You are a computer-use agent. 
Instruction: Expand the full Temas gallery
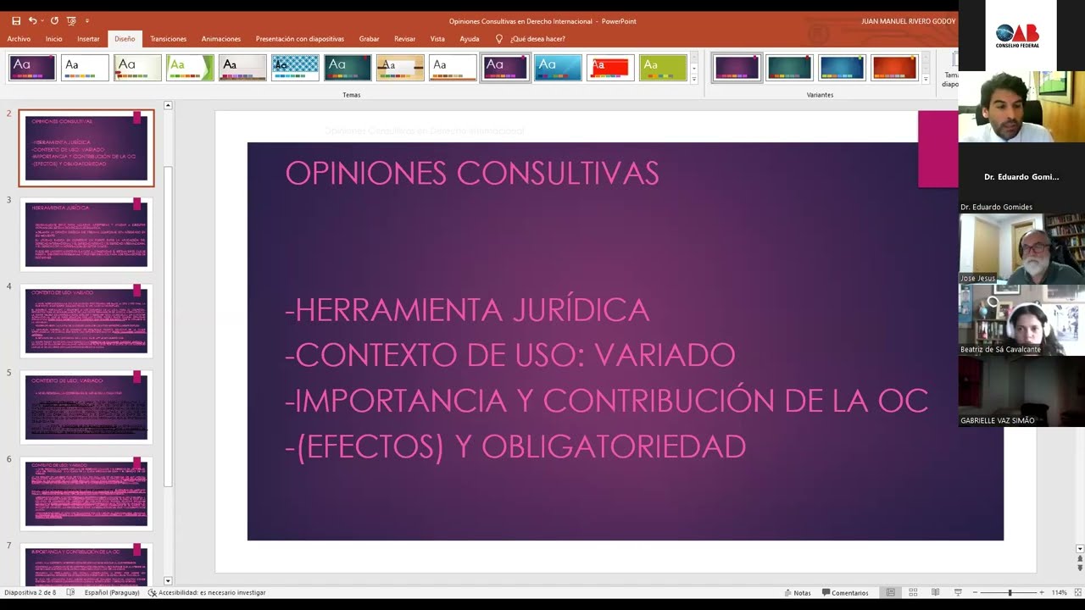pyautogui.click(x=694, y=79)
